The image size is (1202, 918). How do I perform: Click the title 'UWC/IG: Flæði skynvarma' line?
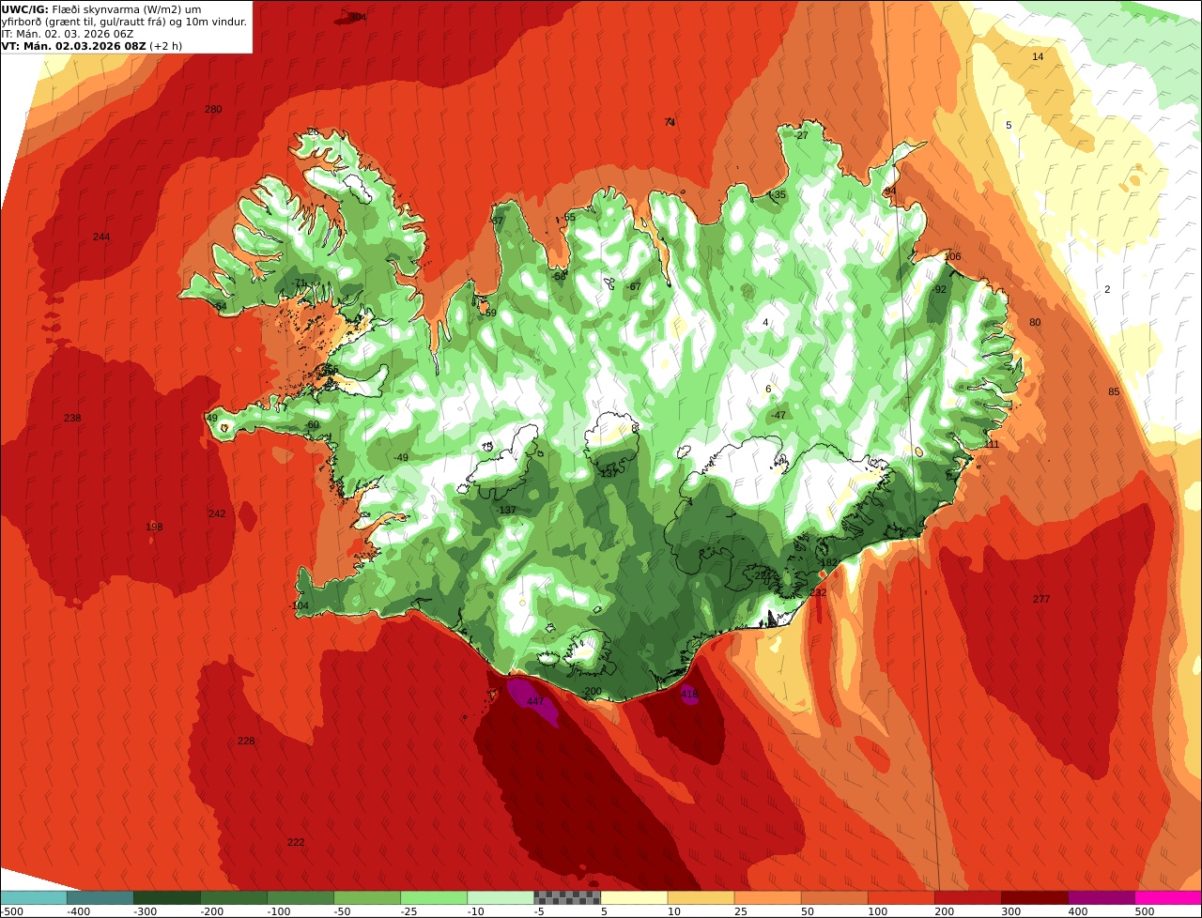pyautogui.click(x=101, y=9)
